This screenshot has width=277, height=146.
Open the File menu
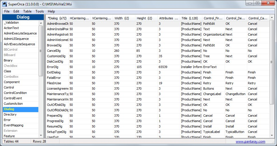pyautogui.click(x=7, y=11)
